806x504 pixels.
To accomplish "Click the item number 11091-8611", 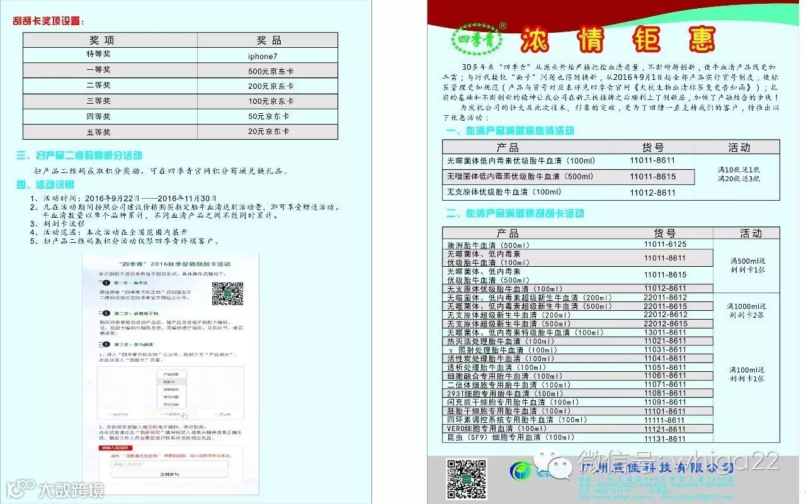I will (x=665, y=402).
